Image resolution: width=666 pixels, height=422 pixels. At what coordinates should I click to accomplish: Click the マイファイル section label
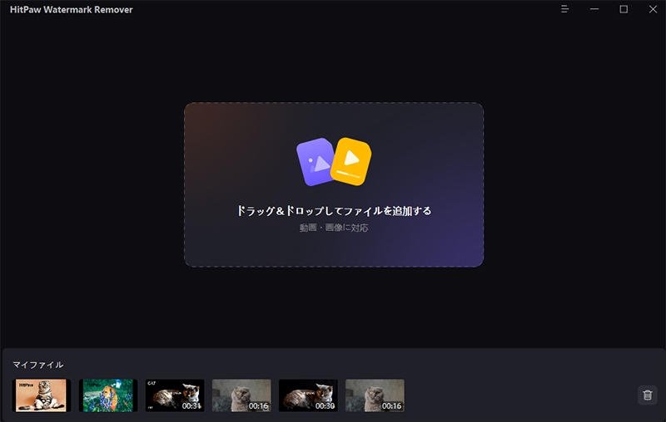[x=37, y=365]
